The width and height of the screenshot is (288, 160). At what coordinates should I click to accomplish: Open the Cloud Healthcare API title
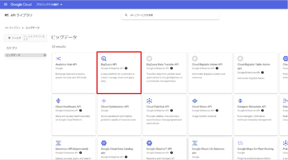click(68, 107)
